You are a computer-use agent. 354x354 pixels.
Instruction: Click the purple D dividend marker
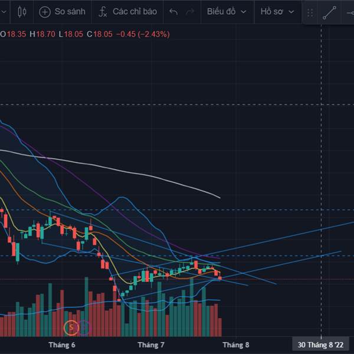[84, 327]
